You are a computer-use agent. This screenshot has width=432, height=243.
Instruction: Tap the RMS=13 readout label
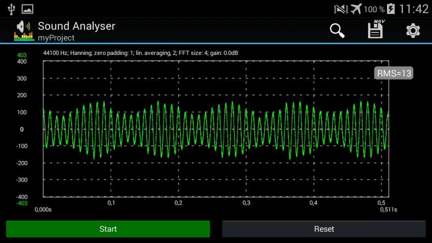[394, 73]
